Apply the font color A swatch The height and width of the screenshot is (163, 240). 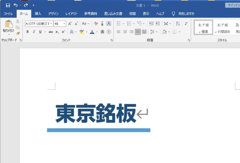click(x=92, y=32)
